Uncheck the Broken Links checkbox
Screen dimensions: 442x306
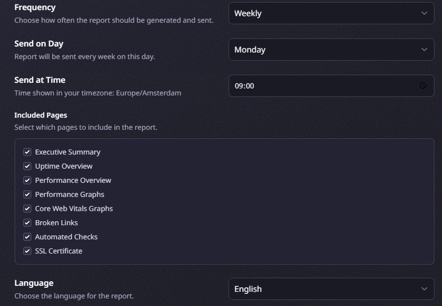click(x=27, y=223)
